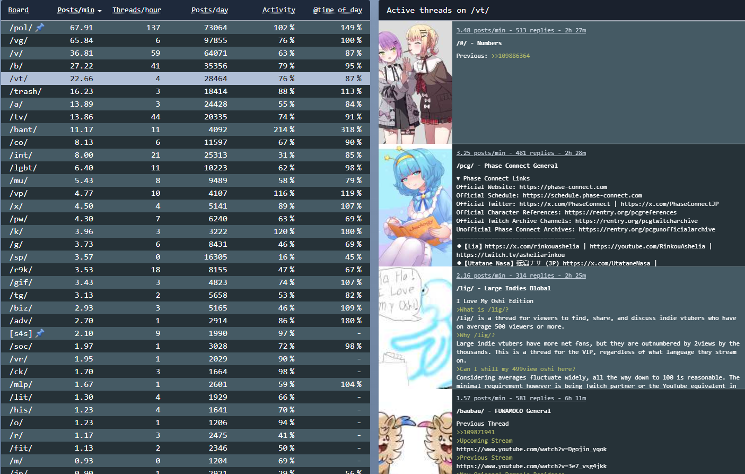
Task: Select the /co/ board row
Action: pyautogui.click(x=186, y=142)
